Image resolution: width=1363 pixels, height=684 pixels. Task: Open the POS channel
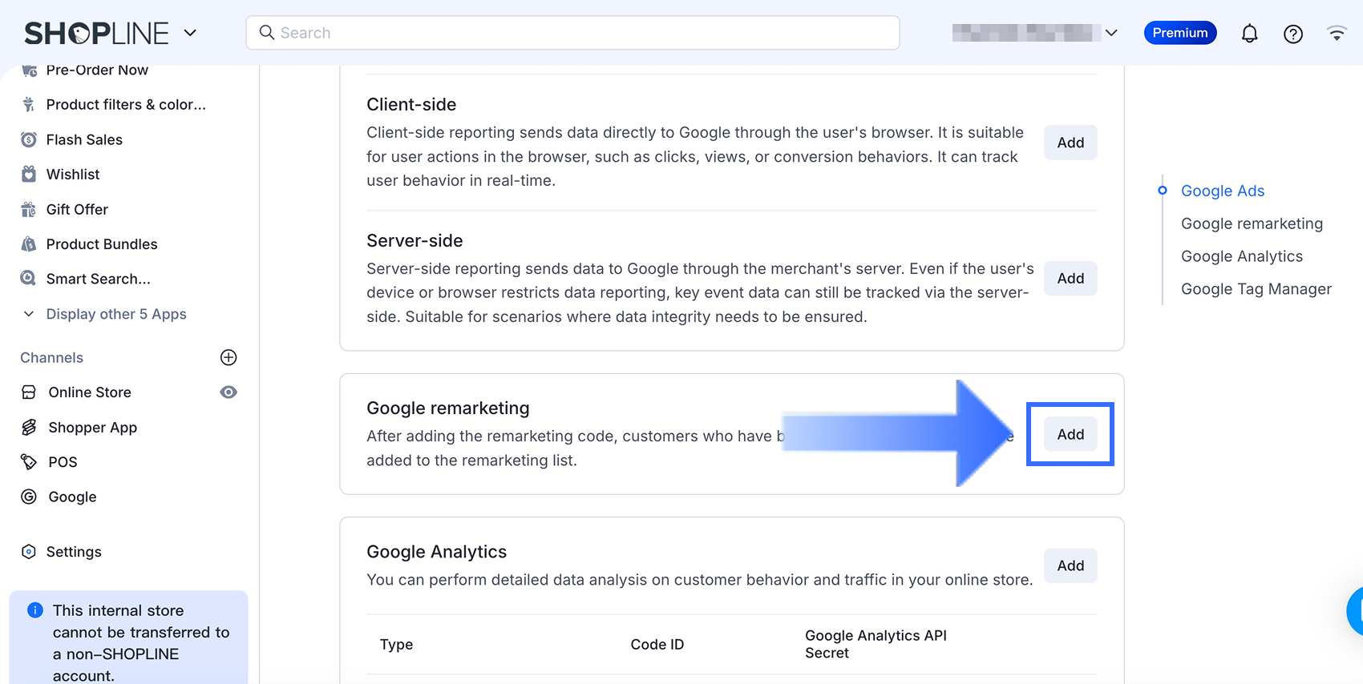pos(63,462)
